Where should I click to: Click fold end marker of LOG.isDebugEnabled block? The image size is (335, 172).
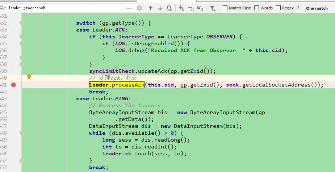pos(21,57)
